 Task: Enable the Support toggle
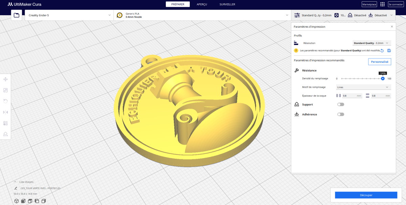click(340, 104)
